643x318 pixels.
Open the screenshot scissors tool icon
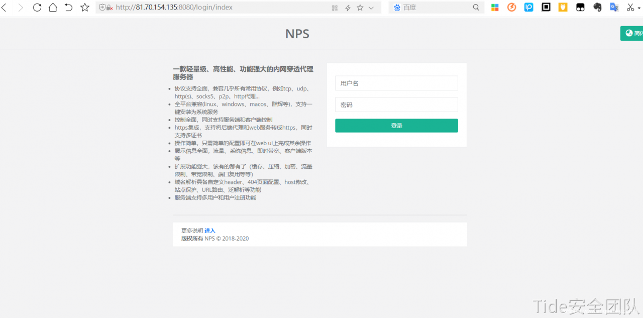631,7
